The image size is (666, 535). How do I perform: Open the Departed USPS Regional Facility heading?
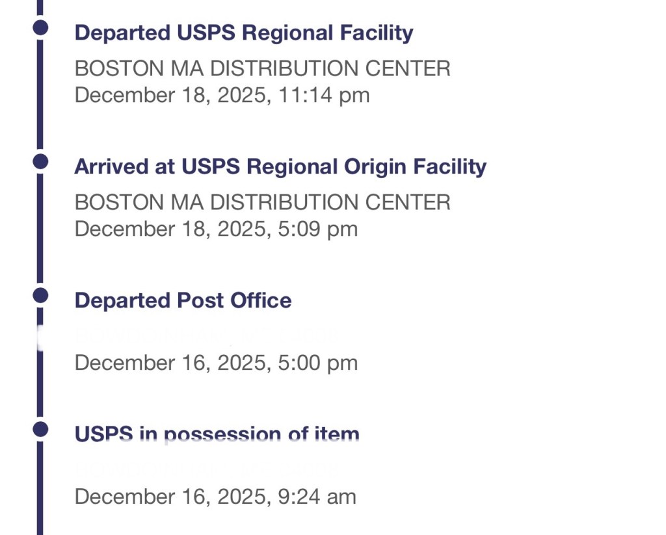click(244, 33)
